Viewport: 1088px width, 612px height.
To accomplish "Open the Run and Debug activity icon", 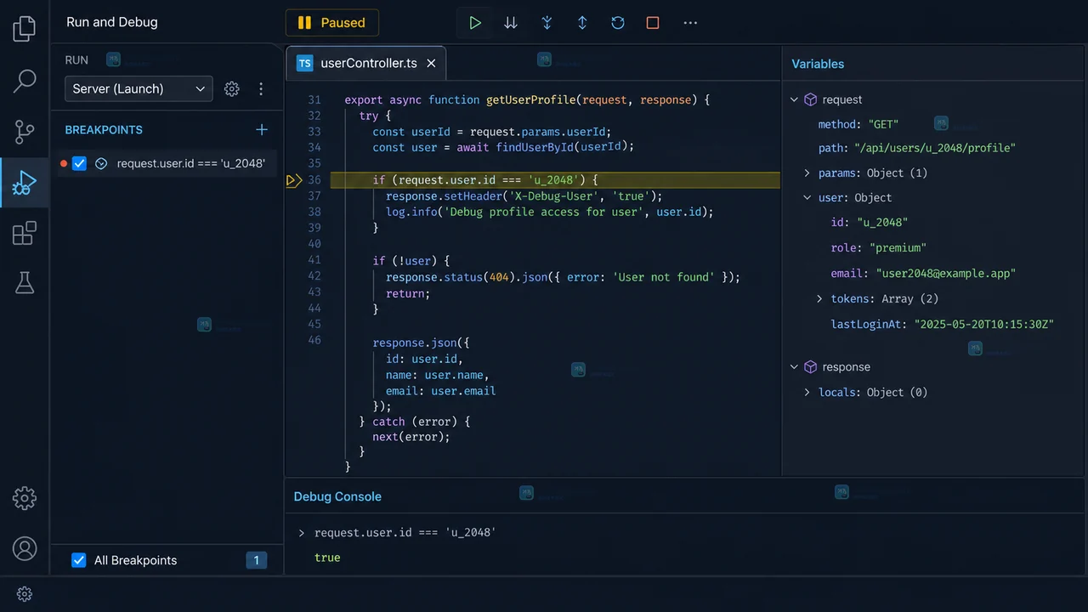I will tap(25, 183).
